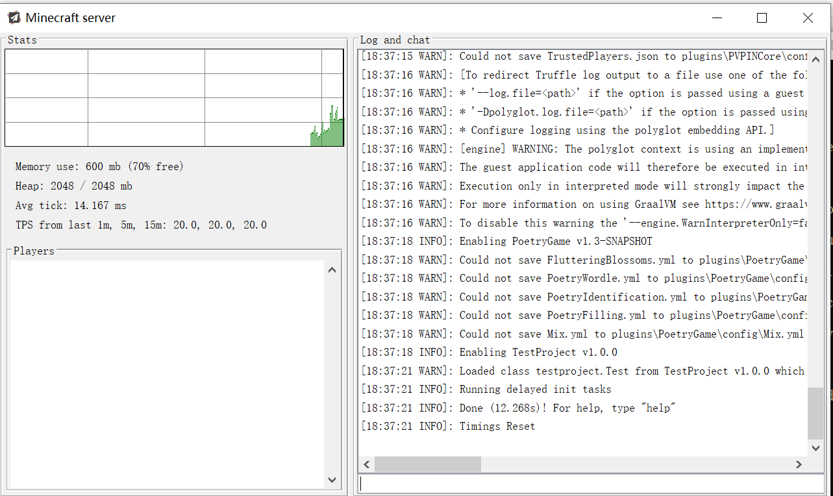Screen dimensions: 833x496
Task: Click 'Could not save PoetryWordle.yml' log line
Action: point(584,278)
